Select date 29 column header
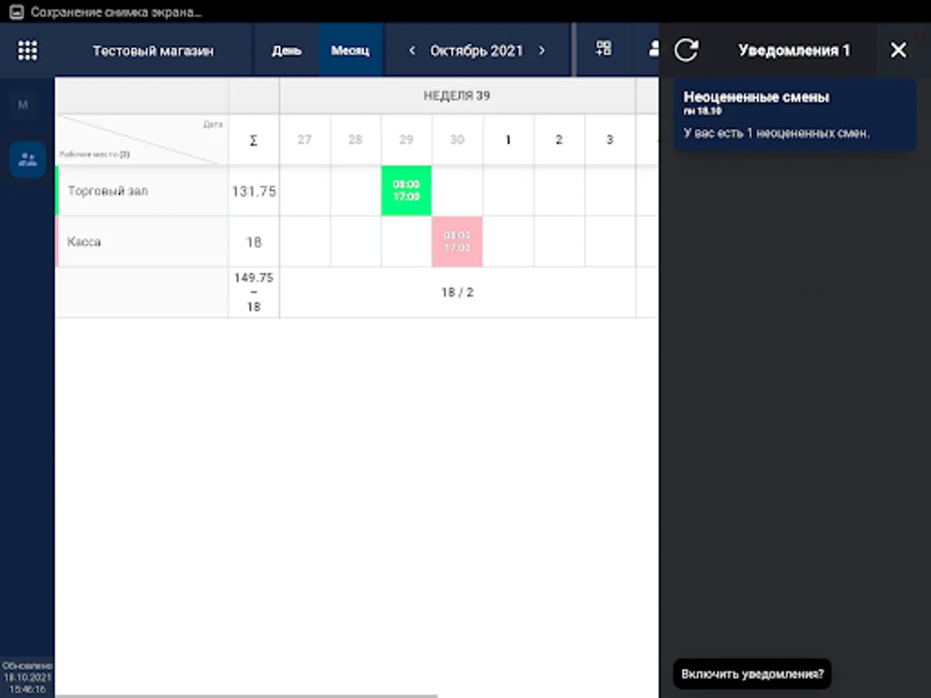This screenshot has height=698, width=931. tap(407, 140)
